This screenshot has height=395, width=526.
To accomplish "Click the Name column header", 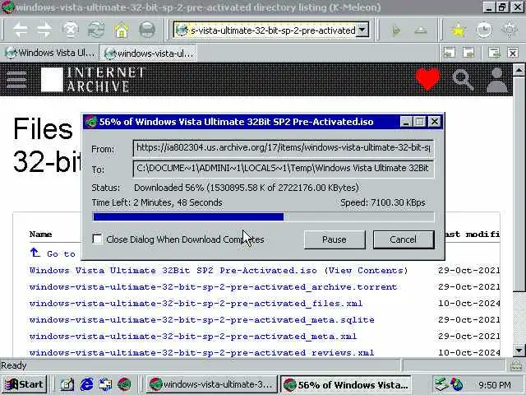I will pos(40,234).
